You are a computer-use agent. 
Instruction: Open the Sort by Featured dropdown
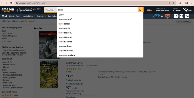pyautogui.click(x=184, y=21)
